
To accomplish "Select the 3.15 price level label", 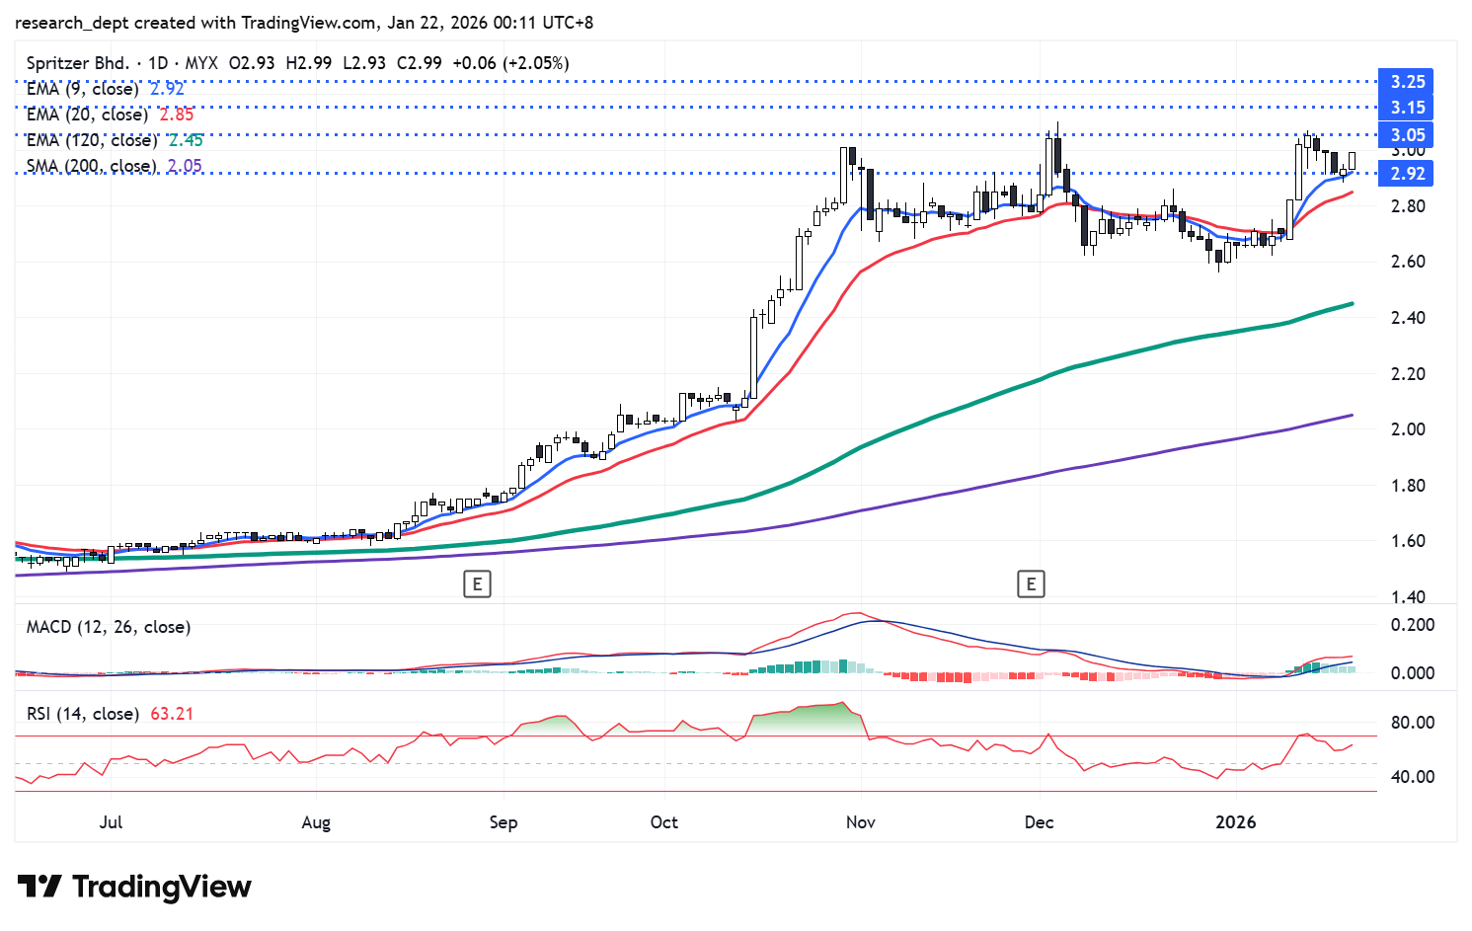I will pos(1407,108).
